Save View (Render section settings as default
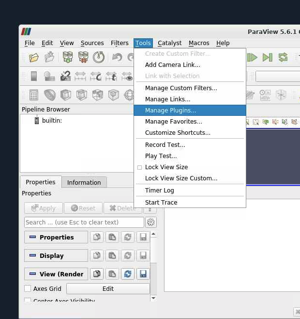 [143, 274]
